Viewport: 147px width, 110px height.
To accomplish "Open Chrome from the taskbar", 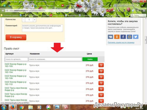I will (22, 107).
